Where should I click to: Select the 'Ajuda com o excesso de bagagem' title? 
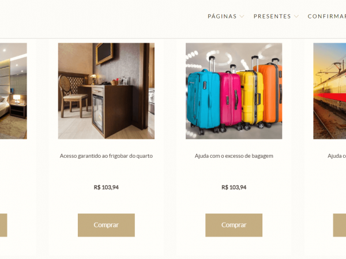coord(234,156)
